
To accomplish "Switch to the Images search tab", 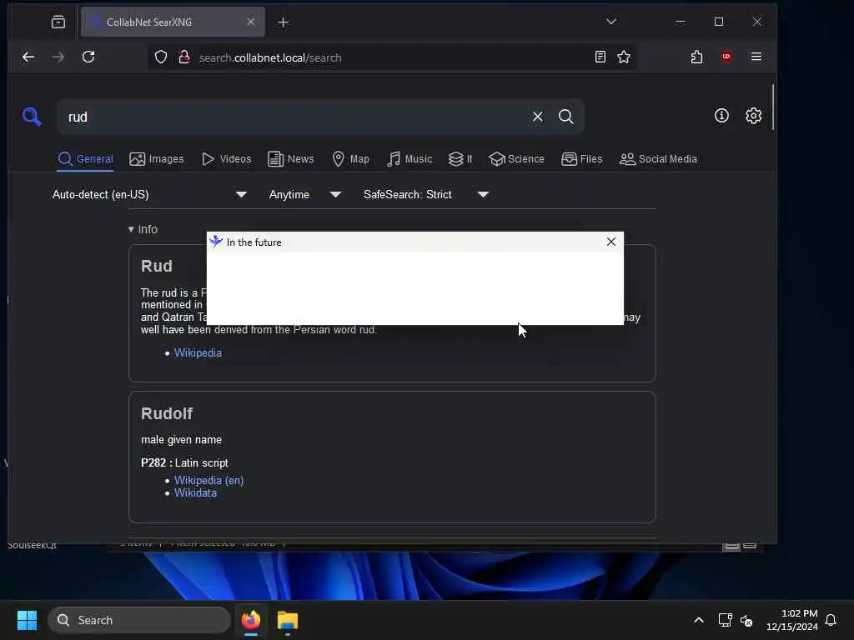I will coord(157,159).
